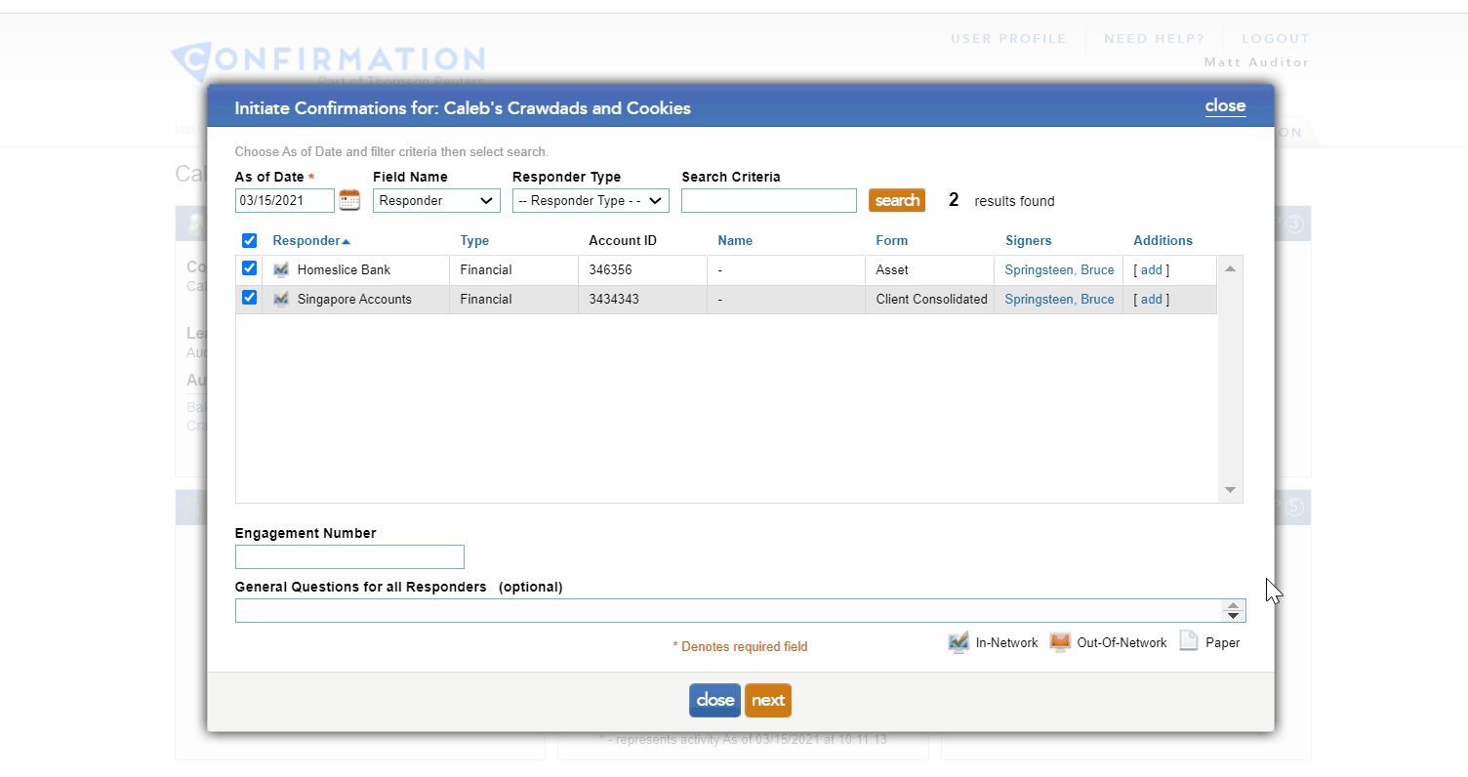This screenshot has width=1468, height=777.
Task: Click the Out-Of-Network legend icon
Action: pos(1060,642)
